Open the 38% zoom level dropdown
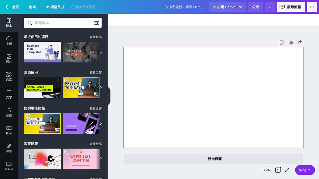 (266, 170)
